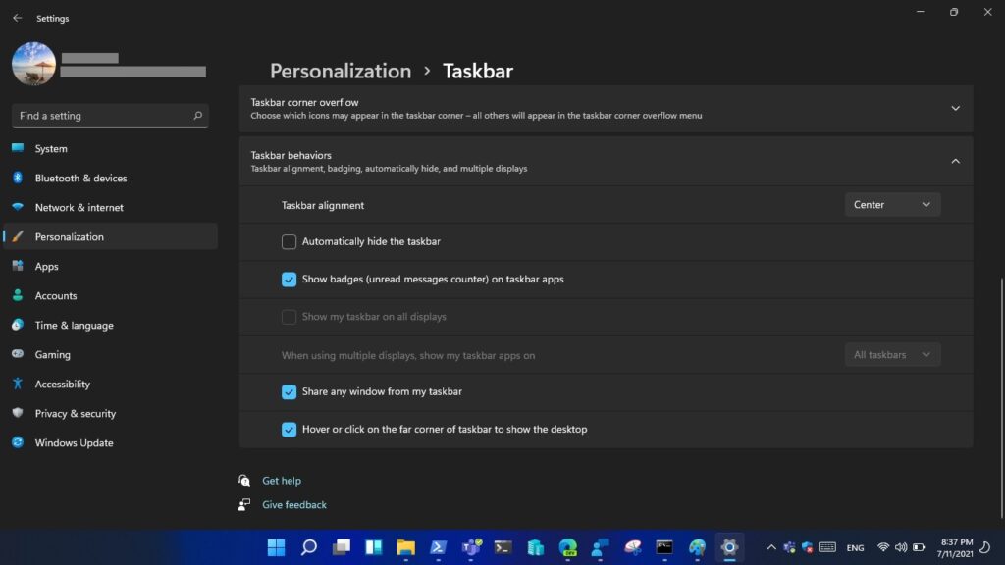Go to Bluetooth & devices settings
Image resolution: width=1005 pixels, height=565 pixels.
80,179
